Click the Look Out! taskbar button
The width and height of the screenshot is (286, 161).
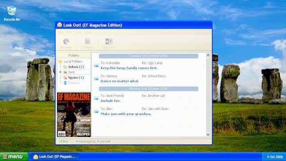(x=54, y=157)
